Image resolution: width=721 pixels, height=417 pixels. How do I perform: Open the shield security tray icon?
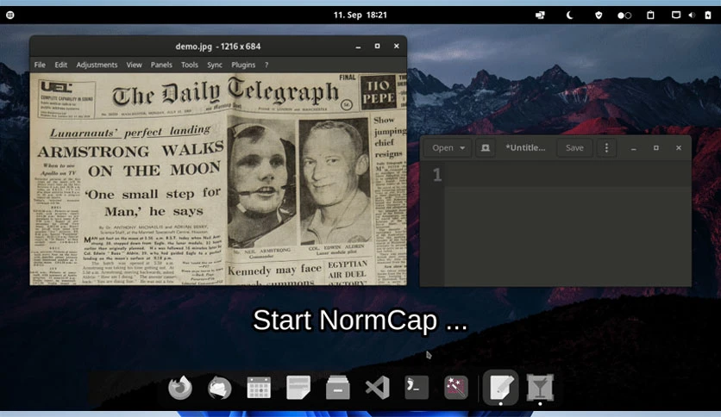pos(599,16)
